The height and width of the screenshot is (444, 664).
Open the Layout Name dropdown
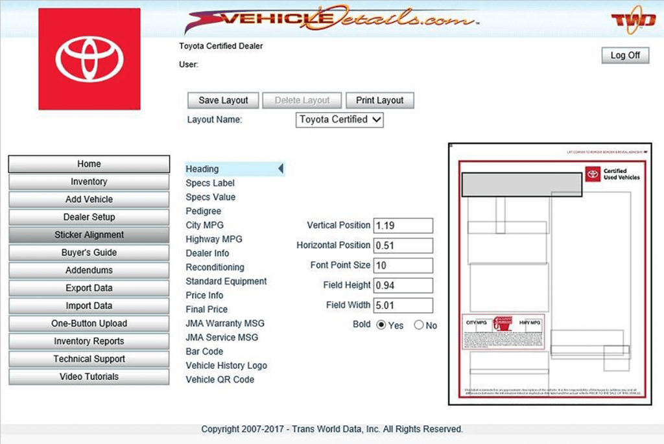point(340,120)
